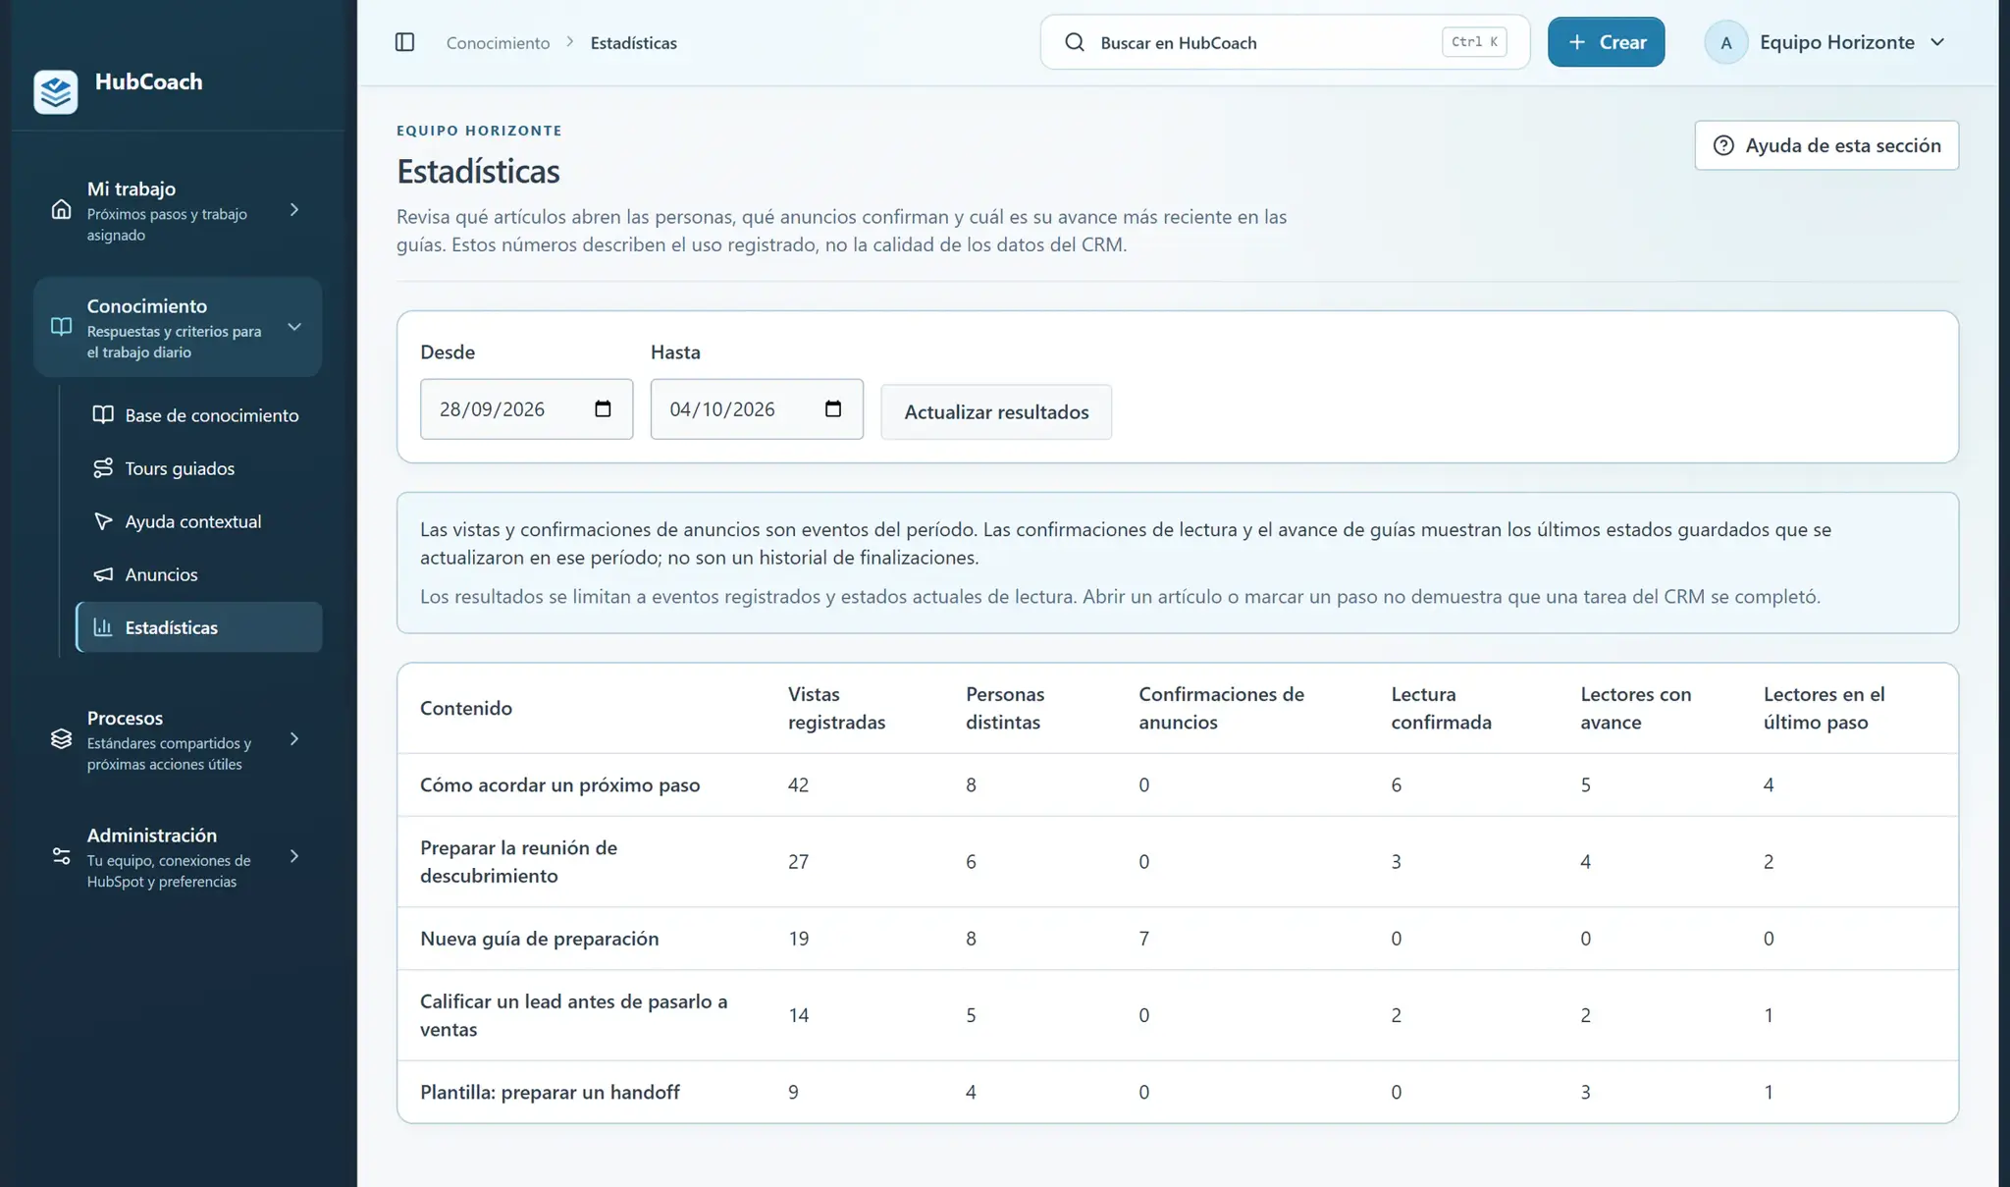Viewport: 2010px width, 1187px height.
Task: Collapse the Conocimiento section chevron
Action: 294,327
